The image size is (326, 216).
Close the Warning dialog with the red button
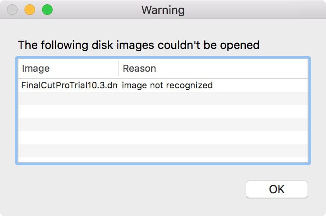click(x=13, y=10)
